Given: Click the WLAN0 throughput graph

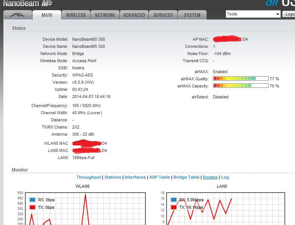Looking at the screenshot, I should pos(85,208).
